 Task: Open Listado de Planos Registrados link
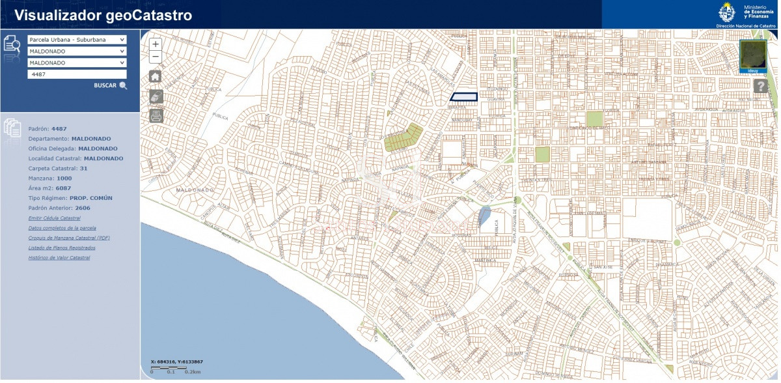(x=62, y=248)
